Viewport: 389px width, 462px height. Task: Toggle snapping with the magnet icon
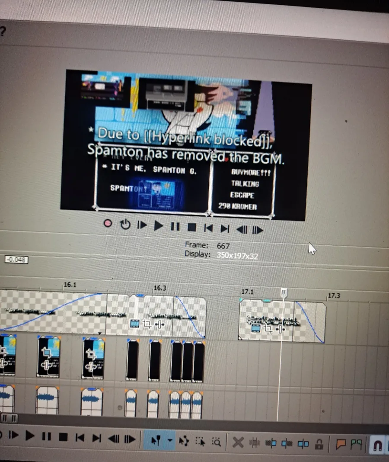[377, 445]
